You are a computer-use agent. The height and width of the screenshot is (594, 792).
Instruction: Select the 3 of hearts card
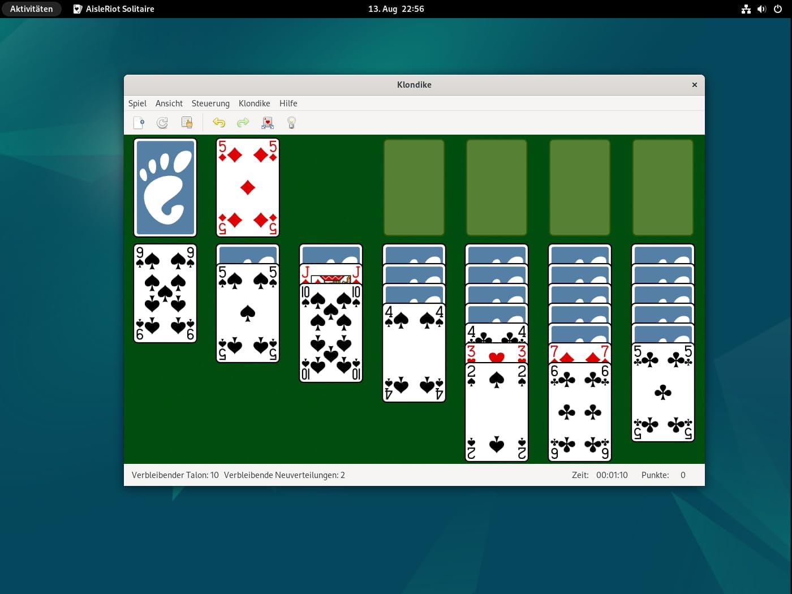pyautogui.click(x=497, y=354)
